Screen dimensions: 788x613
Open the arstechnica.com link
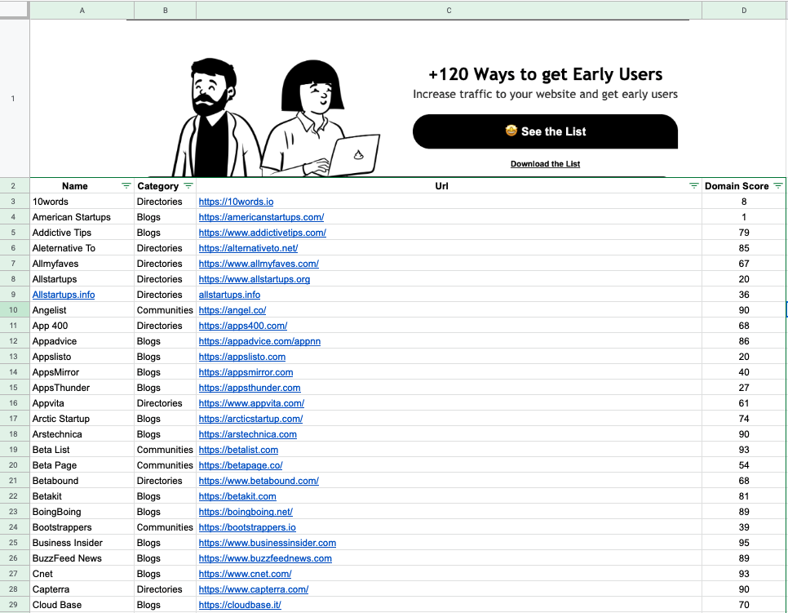247,434
